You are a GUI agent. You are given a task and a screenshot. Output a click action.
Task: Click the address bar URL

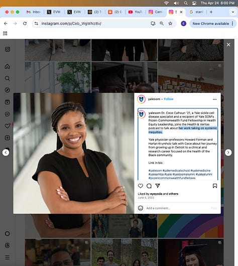(x=71, y=24)
